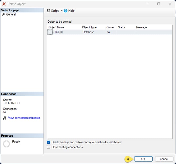Click the Script toolbar icon

coord(48,11)
